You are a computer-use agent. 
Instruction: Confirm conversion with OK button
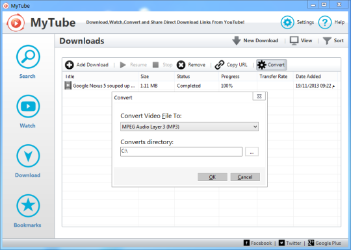click(x=212, y=177)
